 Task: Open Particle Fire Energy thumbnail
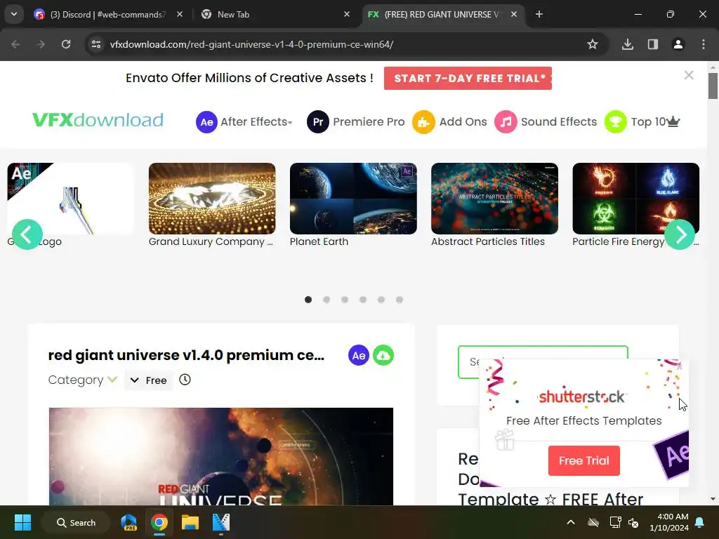(x=635, y=199)
